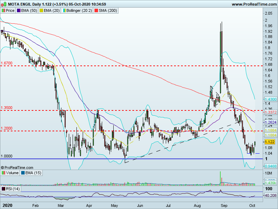Open the www.ProRealTime.com link

pos(254,4)
